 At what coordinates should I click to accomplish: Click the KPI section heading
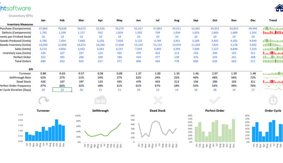[x=31, y=69]
